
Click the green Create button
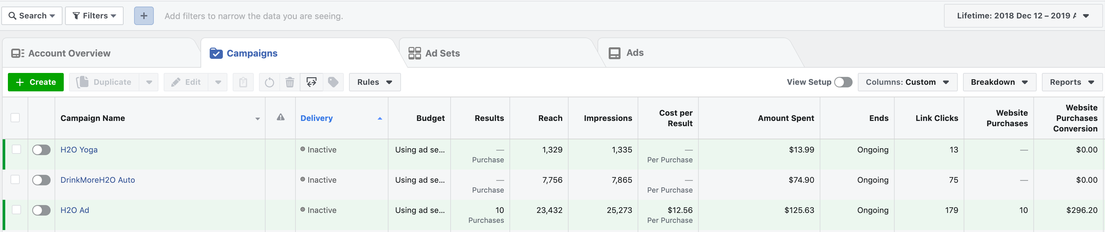click(x=35, y=82)
